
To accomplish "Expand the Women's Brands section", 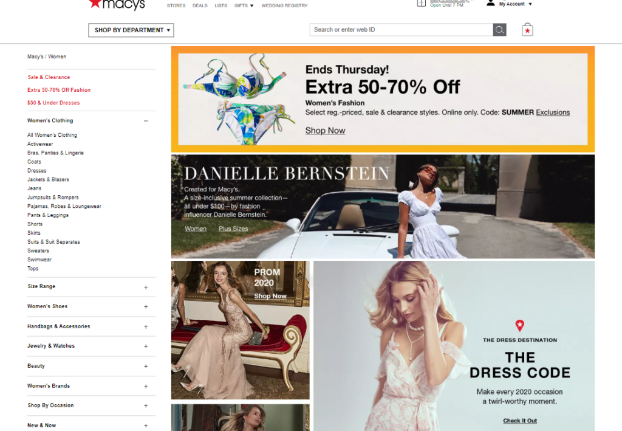I will click(146, 386).
